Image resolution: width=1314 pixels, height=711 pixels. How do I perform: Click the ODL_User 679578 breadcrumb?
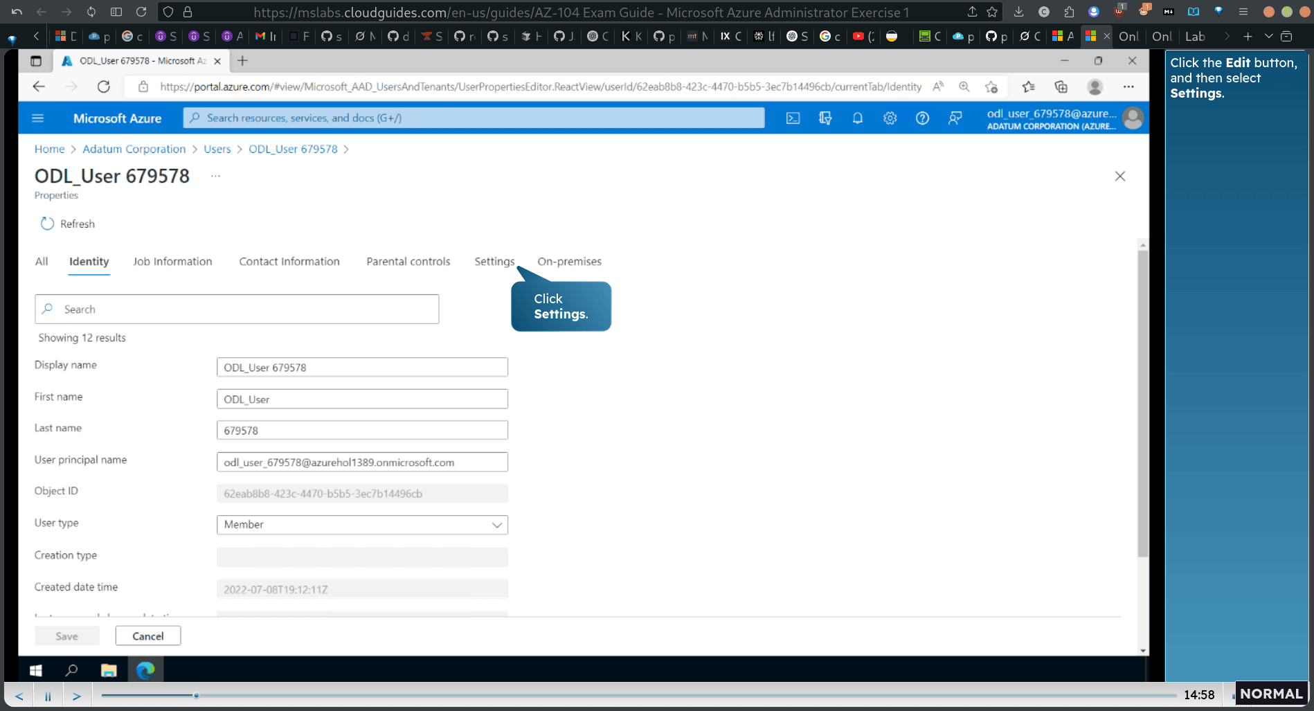(x=293, y=150)
